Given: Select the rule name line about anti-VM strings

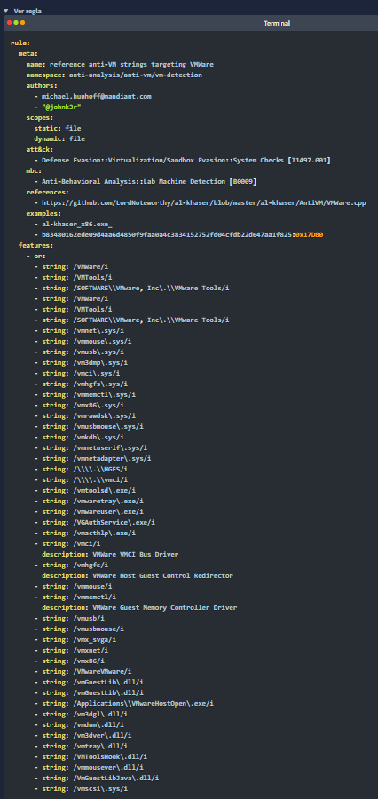Looking at the screenshot, I should click(x=120, y=64).
